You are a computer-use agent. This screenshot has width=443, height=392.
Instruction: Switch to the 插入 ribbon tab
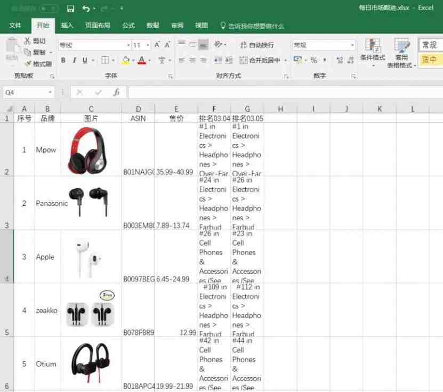(x=67, y=26)
